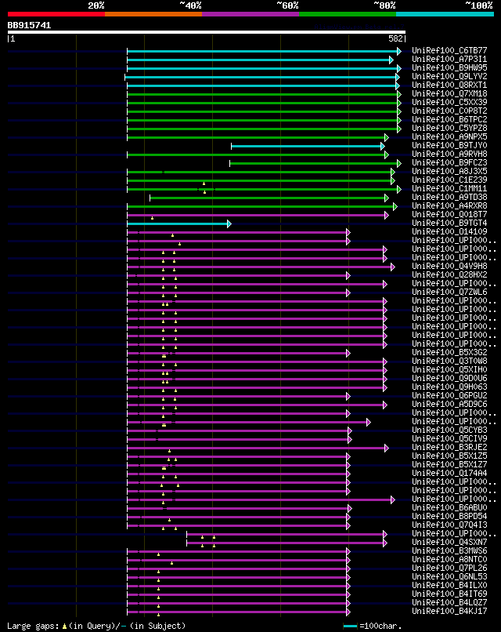Click the arrowhead ending the UniRef100_C6TB77 alignment

399,51
